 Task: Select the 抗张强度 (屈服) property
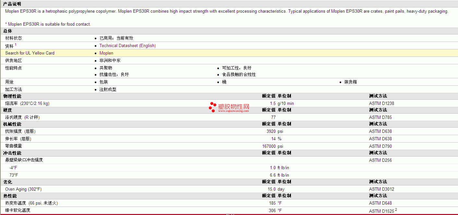pyautogui.click(x=20, y=132)
